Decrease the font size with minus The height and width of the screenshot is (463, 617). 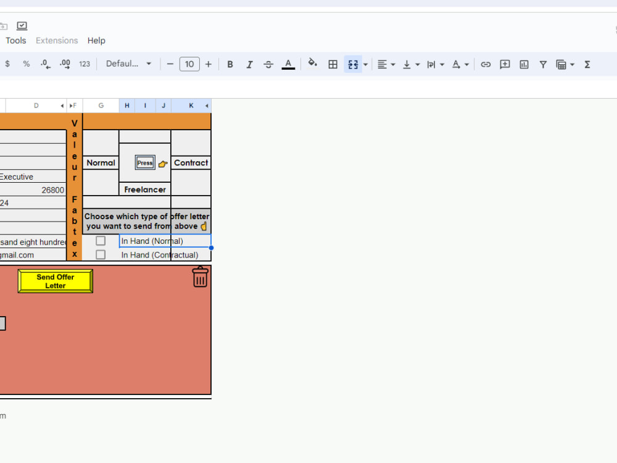point(170,64)
